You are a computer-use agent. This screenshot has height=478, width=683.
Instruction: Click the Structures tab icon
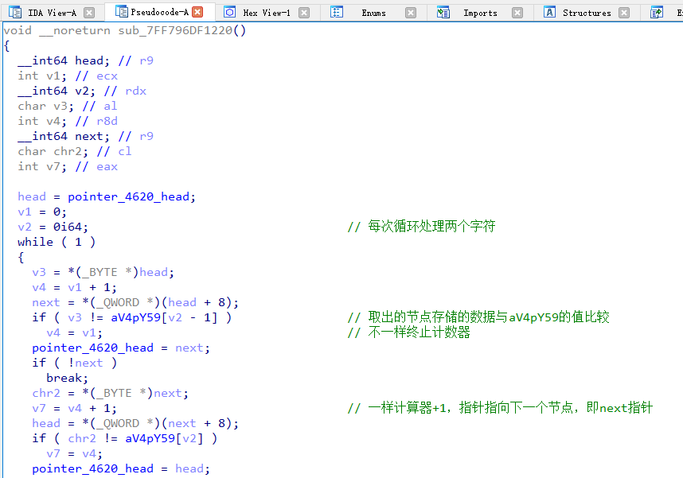tap(550, 13)
